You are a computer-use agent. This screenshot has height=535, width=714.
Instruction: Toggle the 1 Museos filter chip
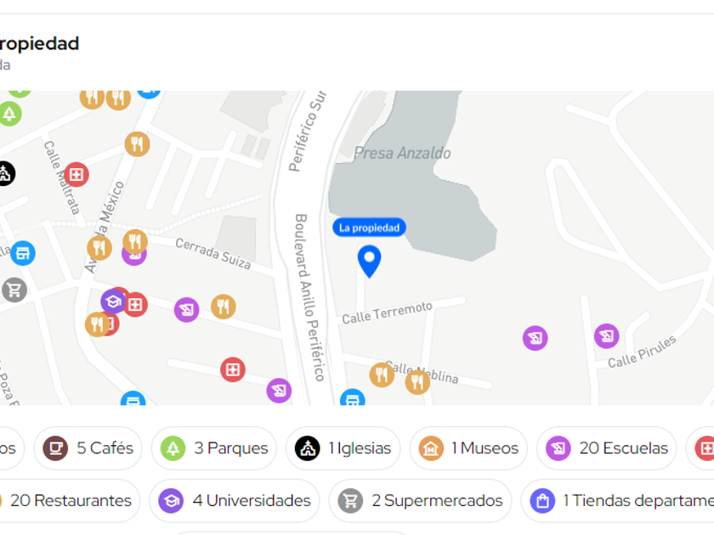[x=468, y=448]
